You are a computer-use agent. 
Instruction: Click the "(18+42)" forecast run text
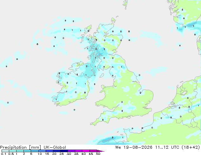(x=191, y=147)
